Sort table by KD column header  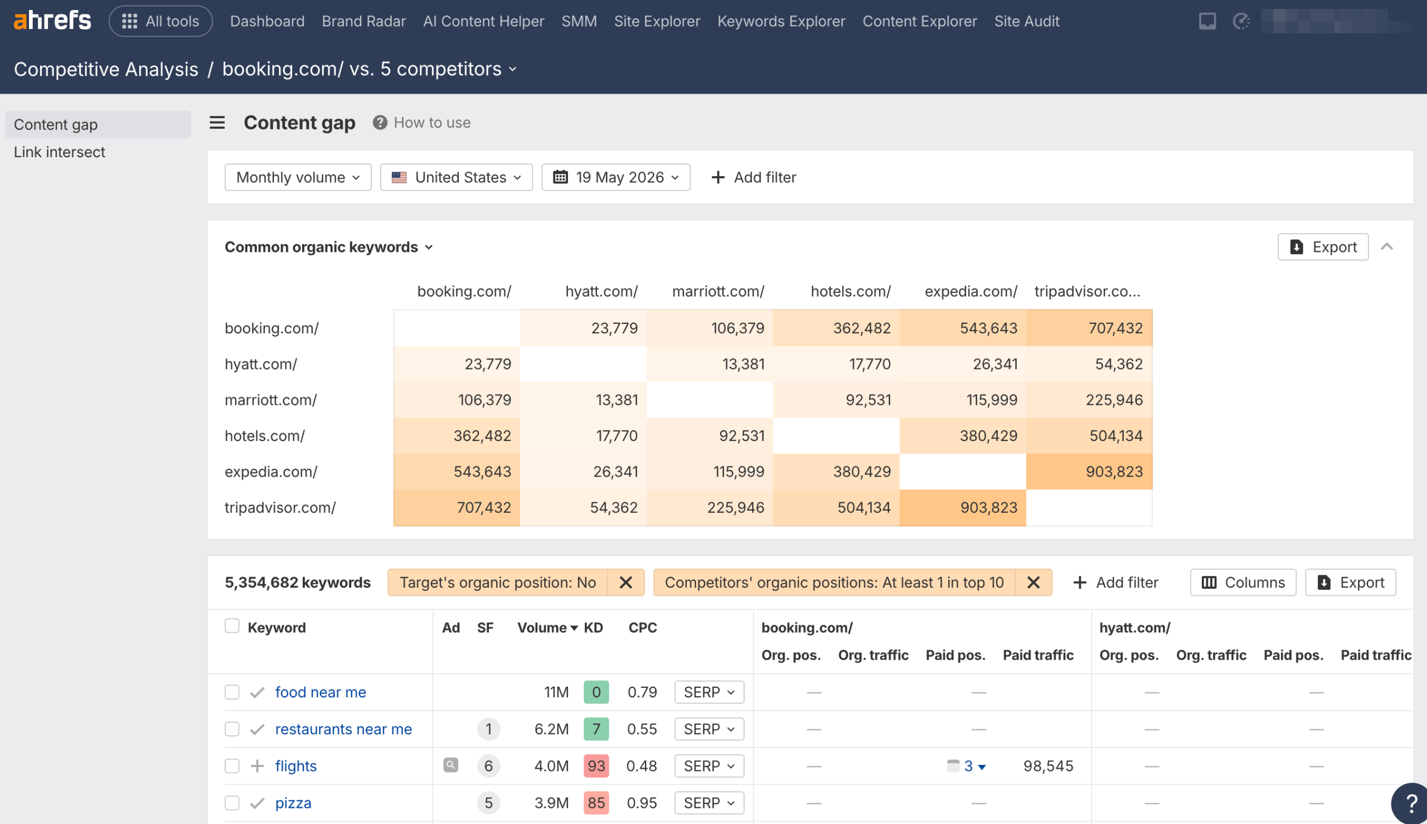coord(593,628)
